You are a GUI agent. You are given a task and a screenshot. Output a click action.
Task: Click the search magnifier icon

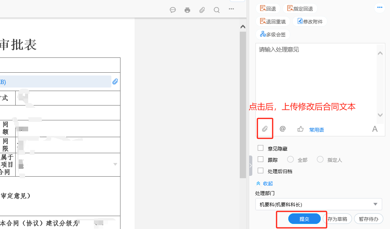216,10
